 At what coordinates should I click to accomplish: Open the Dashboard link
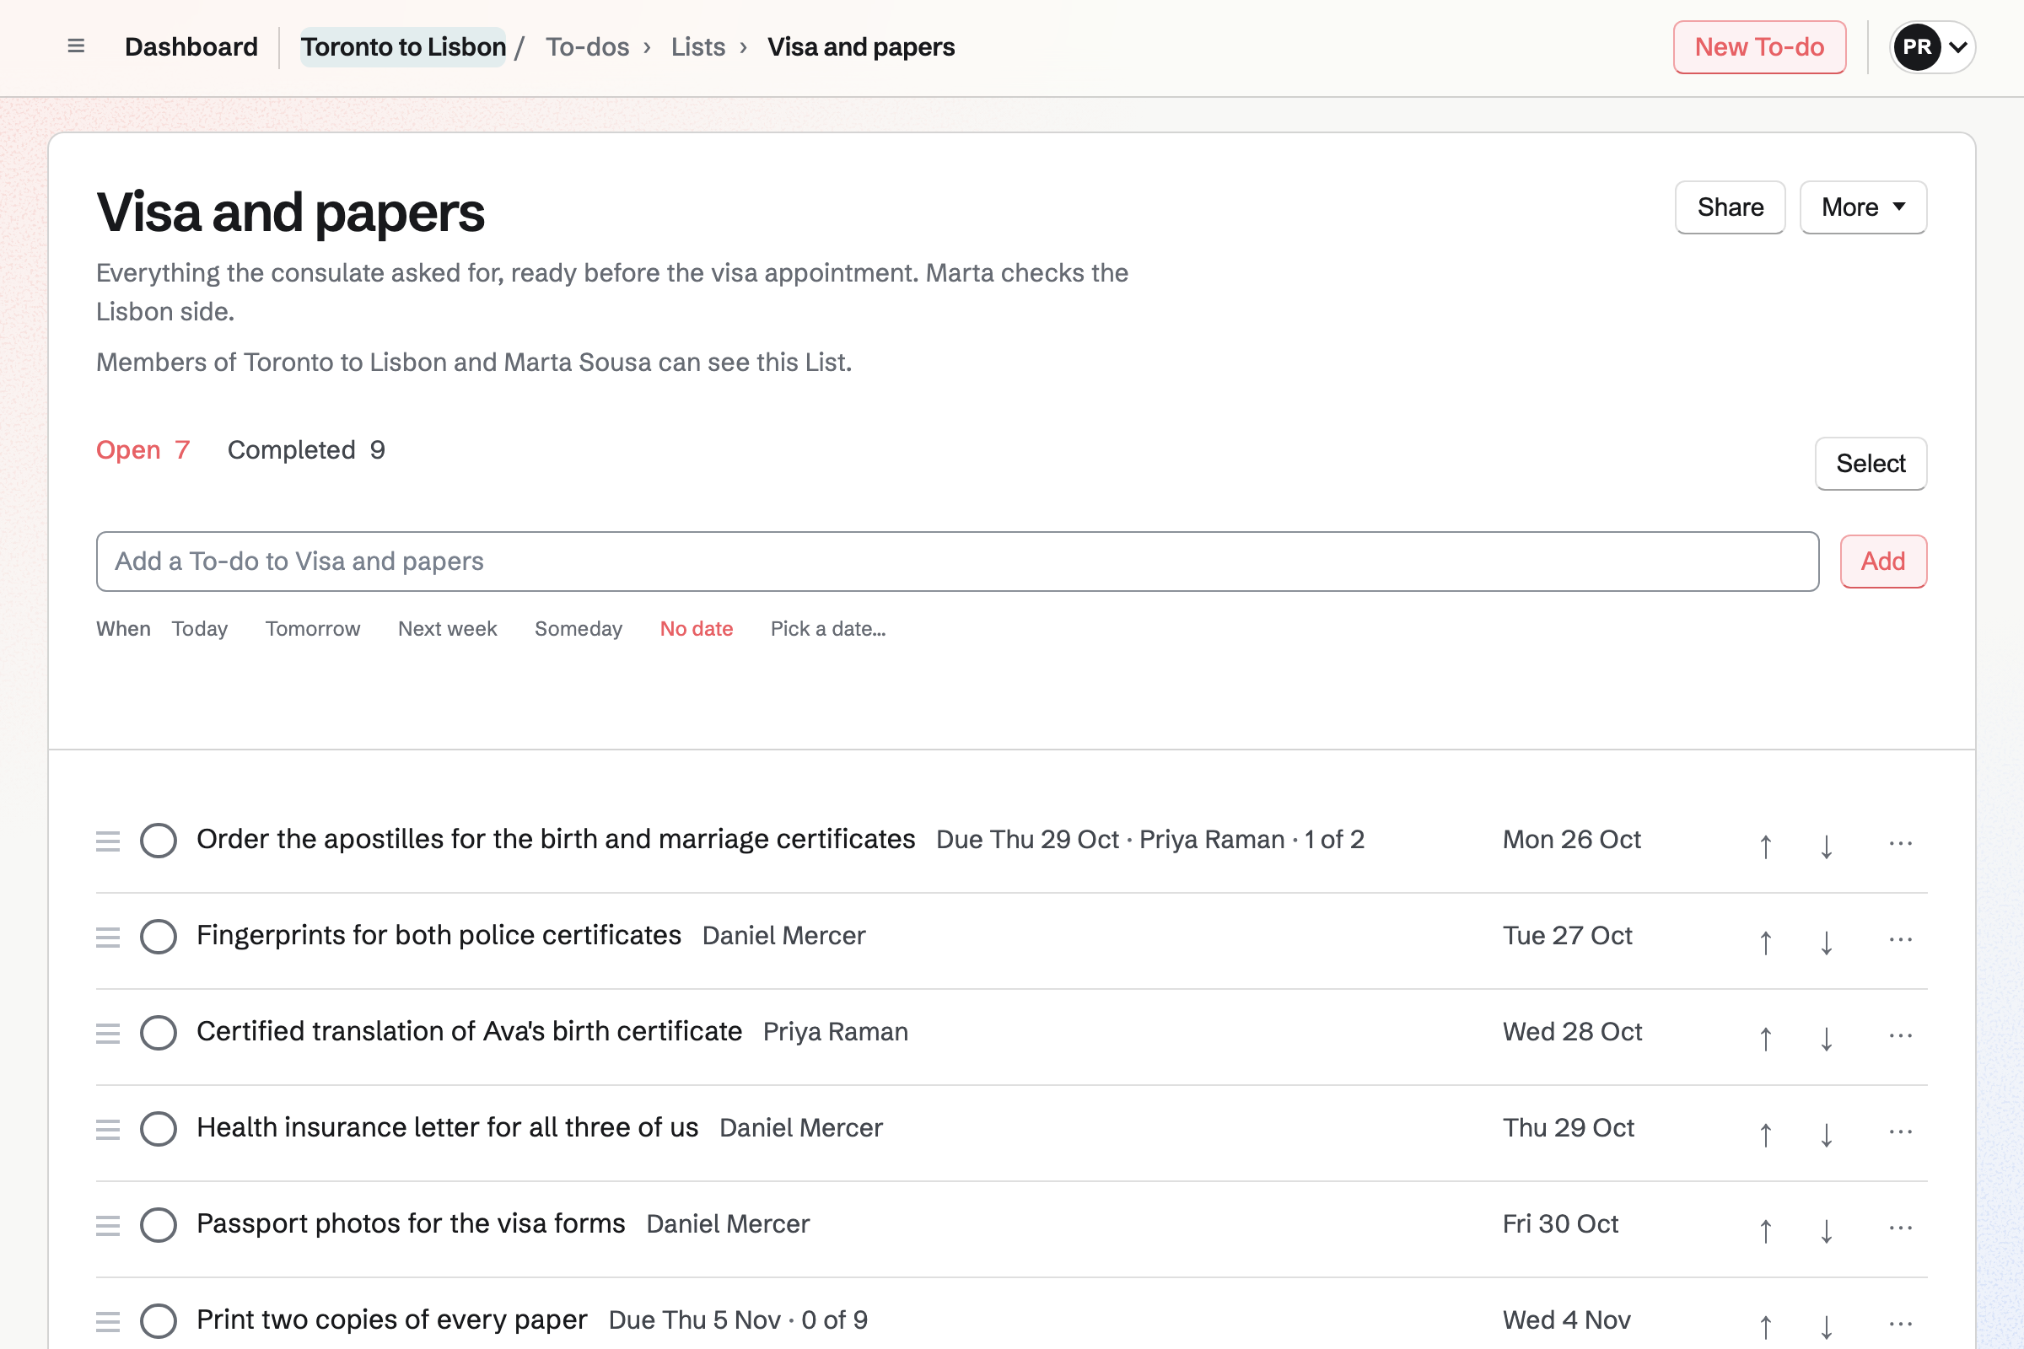(x=191, y=46)
